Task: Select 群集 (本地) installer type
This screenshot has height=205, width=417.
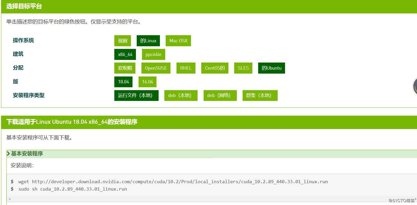Action: coord(260,95)
